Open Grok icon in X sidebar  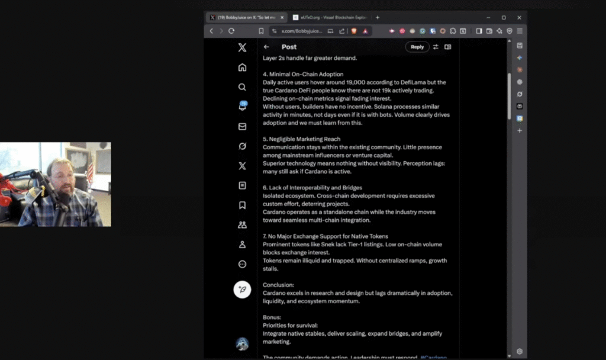pos(242,146)
